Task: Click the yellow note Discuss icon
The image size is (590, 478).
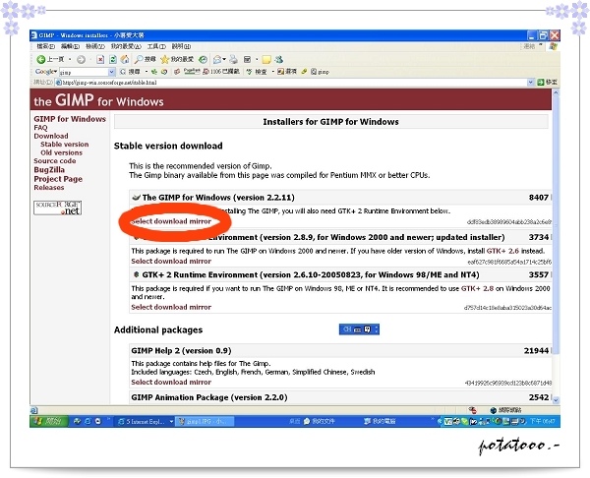Action: click(x=266, y=59)
